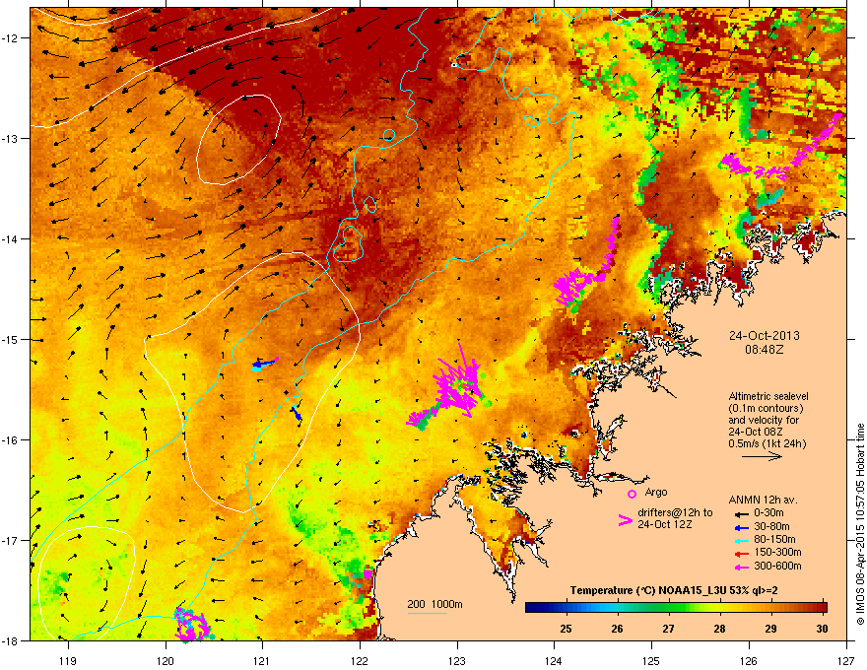The image size is (867, 670).
Task: Click the '08:48Z' time label
Action: tap(765, 350)
